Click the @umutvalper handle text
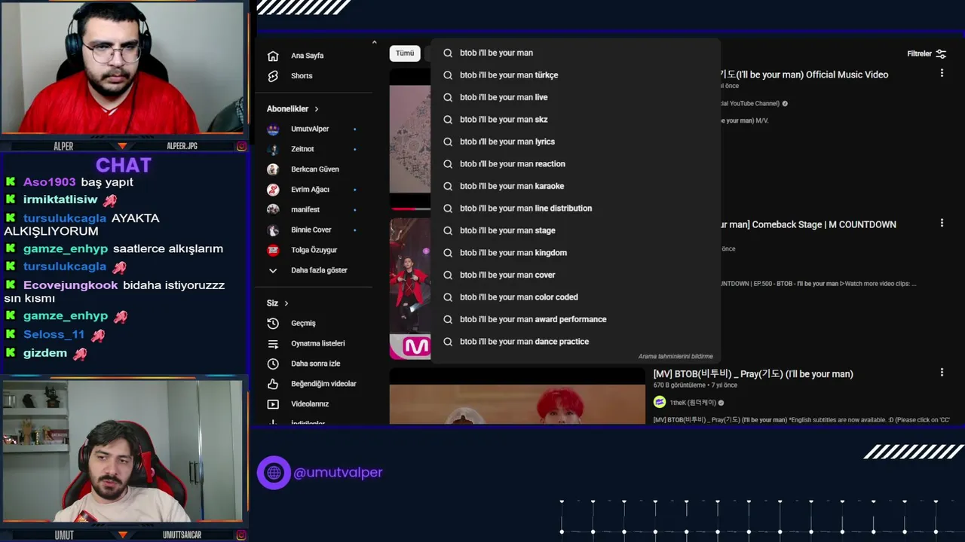This screenshot has height=542, width=965. 338,473
